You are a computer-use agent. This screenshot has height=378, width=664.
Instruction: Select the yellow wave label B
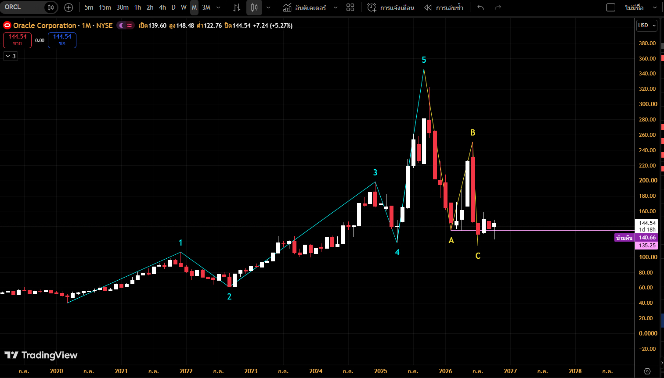[x=473, y=132]
